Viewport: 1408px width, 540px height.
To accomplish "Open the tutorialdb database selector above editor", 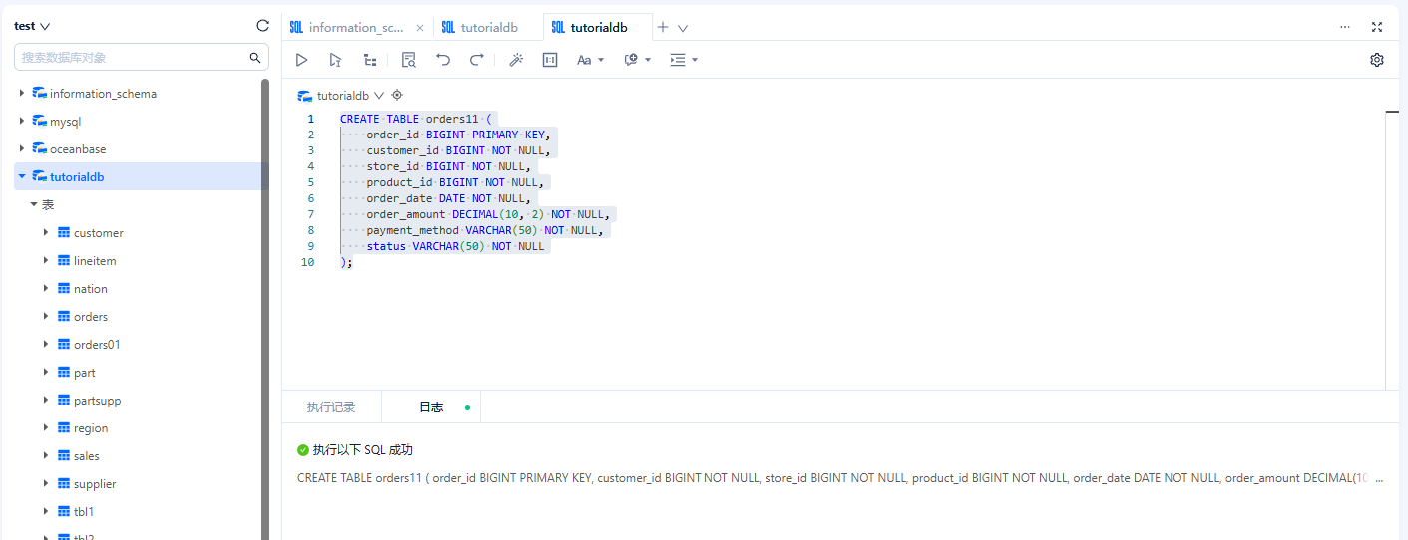I will point(341,96).
